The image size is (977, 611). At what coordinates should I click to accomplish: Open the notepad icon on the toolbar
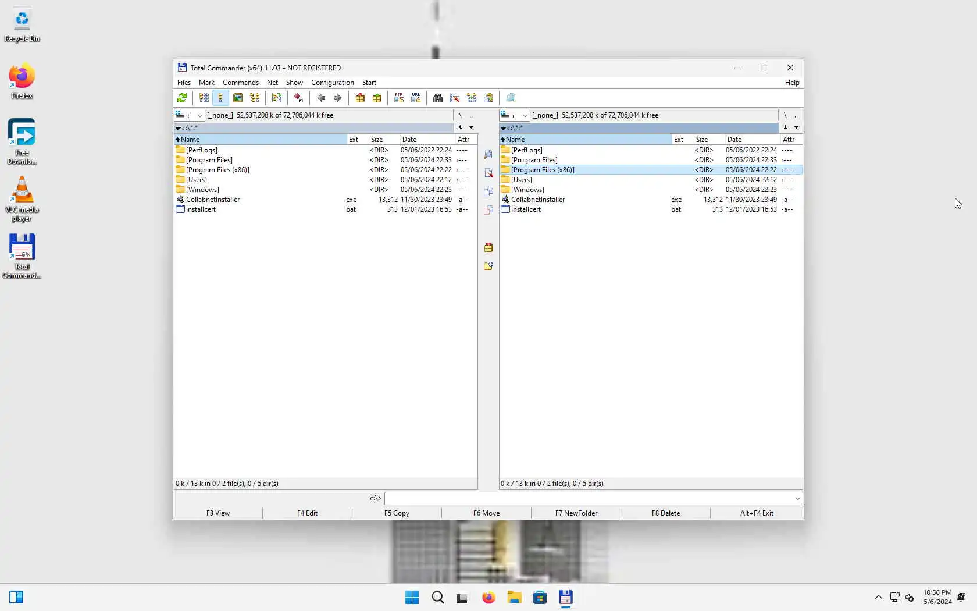511,98
